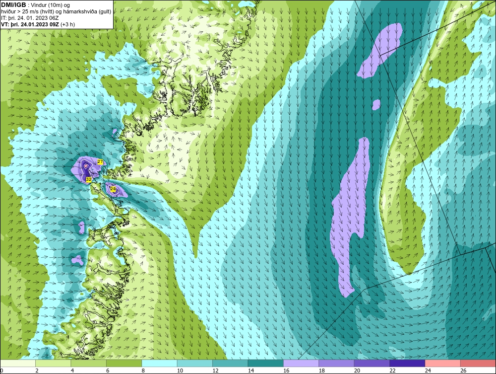Click the legend tick label 8
The width and height of the screenshot is (496, 374).
click(x=143, y=371)
